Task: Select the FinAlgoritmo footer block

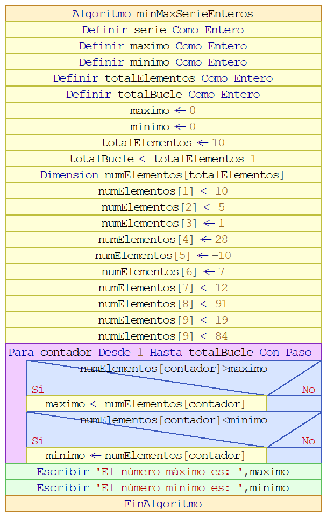Action: pos(163,504)
